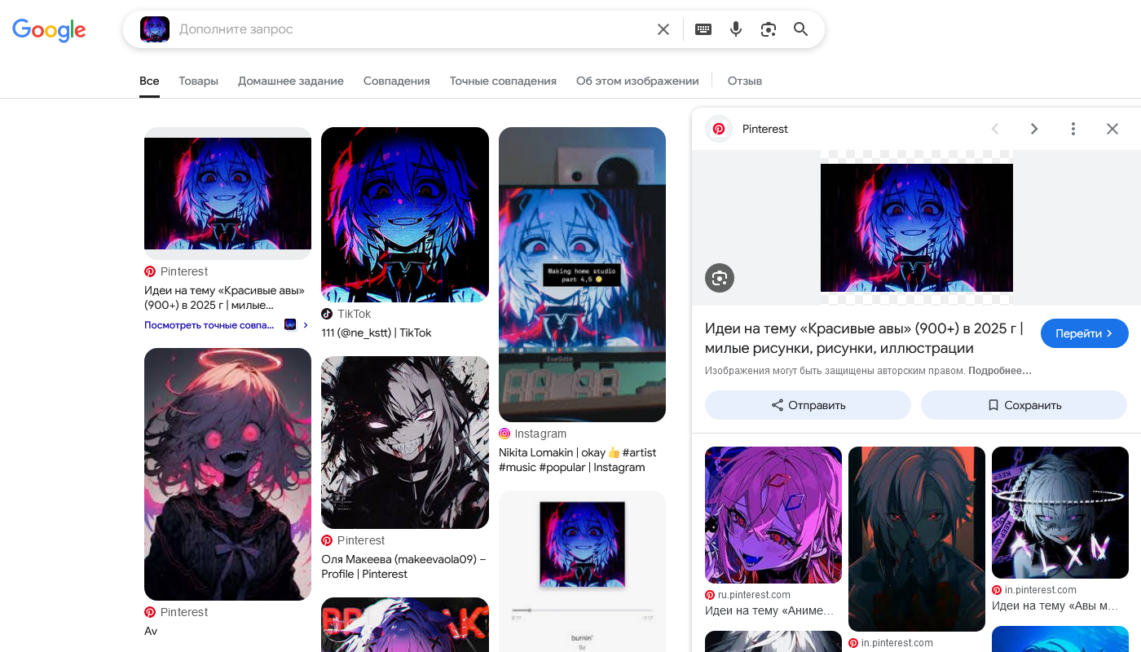Viewport: 1141px width, 652px height.
Task: Open the partially visible red 'BR' image
Action: [405, 625]
